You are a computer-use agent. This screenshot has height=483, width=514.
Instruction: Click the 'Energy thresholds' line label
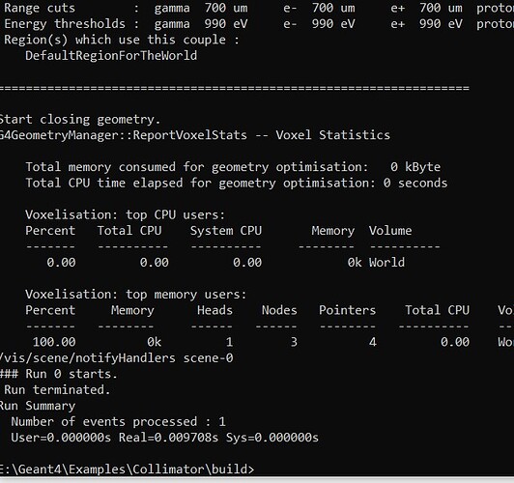pyautogui.click(x=65, y=23)
